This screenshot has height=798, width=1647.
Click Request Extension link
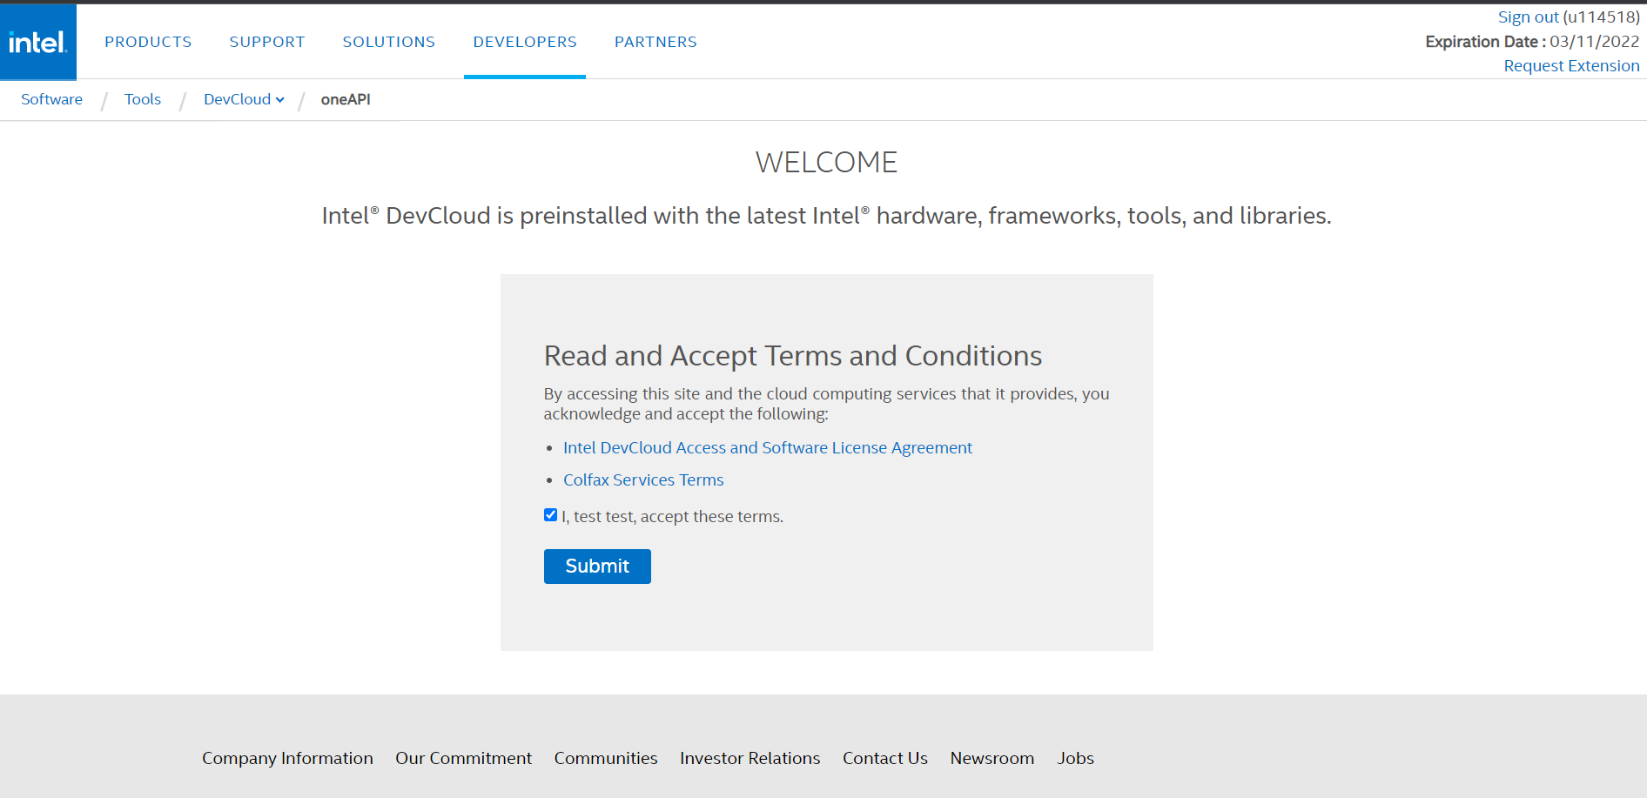1571,66
